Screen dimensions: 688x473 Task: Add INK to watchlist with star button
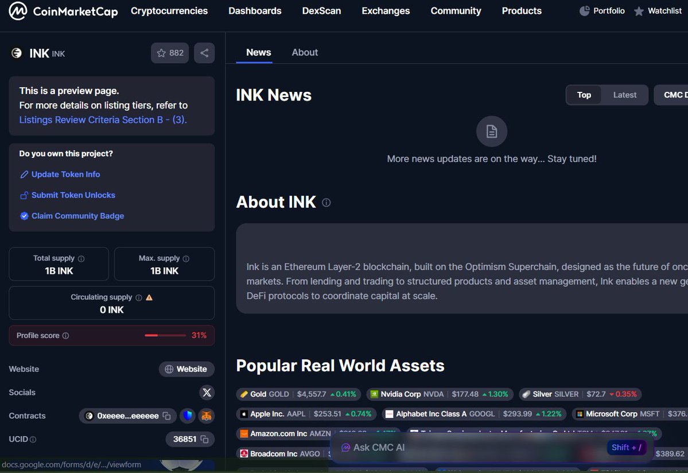tap(170, 53)
